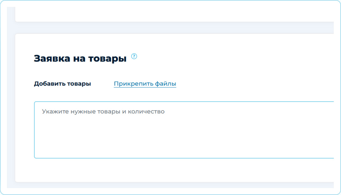Click the Прикрепить файлы link
The width and height of the screenshot is (341, 195).
(145, 84)
